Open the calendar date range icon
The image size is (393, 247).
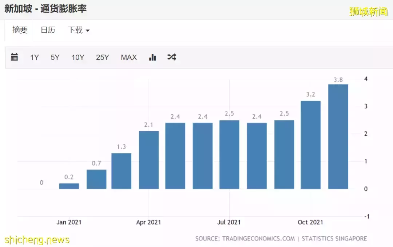coord(14,57)
